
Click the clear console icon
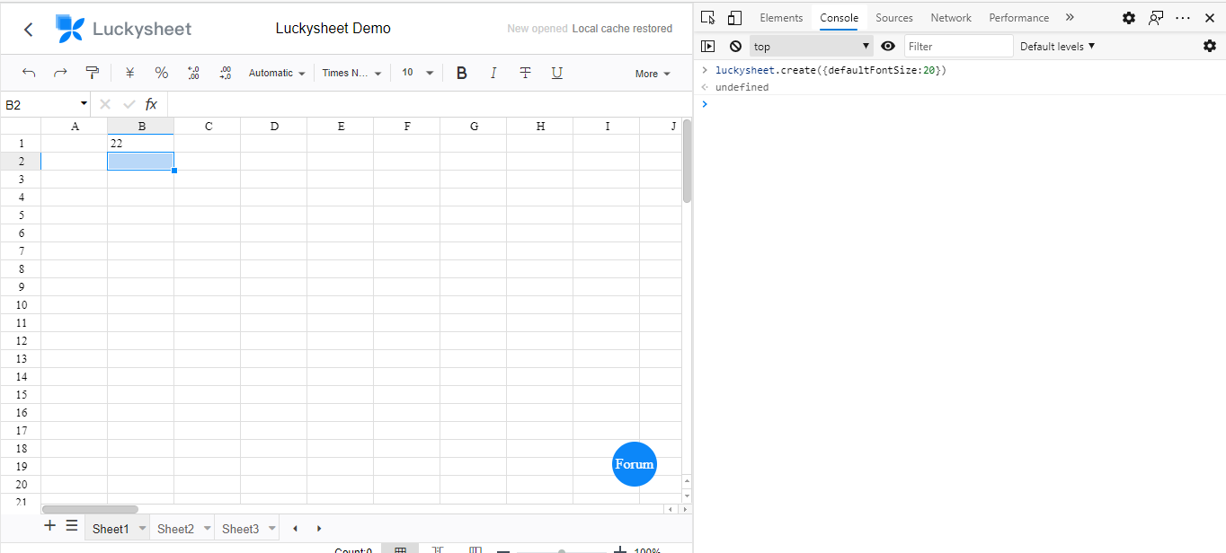coord(735,46)
